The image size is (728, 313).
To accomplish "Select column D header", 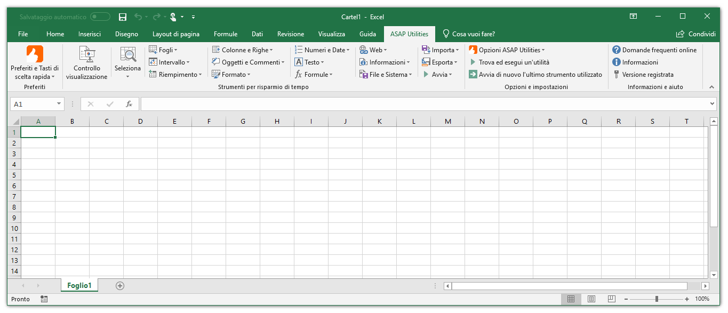I will (140, 122).
